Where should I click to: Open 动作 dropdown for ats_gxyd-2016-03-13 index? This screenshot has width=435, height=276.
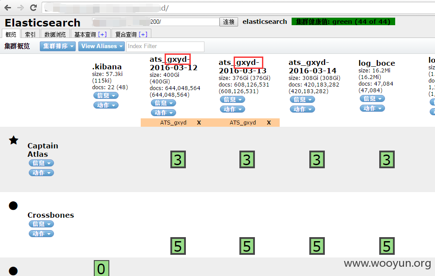pyautogui.click(x=232, y=109)
